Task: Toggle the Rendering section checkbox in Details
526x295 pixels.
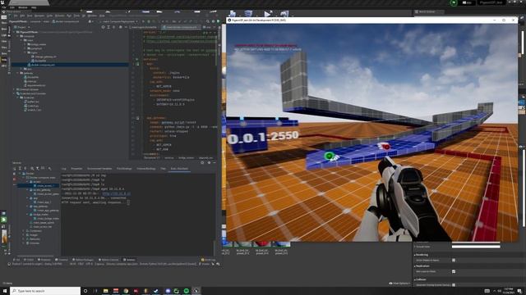Action: click(454, 260)
